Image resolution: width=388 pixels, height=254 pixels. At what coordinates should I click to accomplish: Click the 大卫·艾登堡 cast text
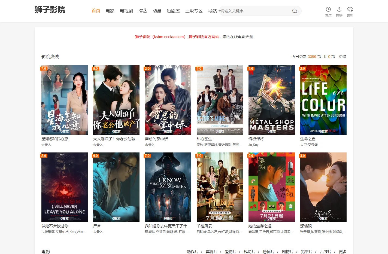pos(309,145)
